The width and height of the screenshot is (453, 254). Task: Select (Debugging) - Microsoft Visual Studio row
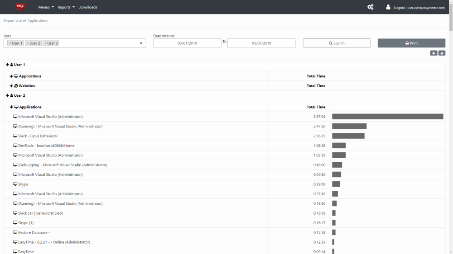point(63,165)
